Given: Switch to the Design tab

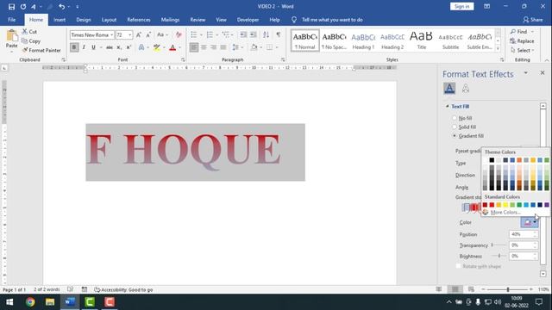Looking at the screenshot, I should coord(84,20).
